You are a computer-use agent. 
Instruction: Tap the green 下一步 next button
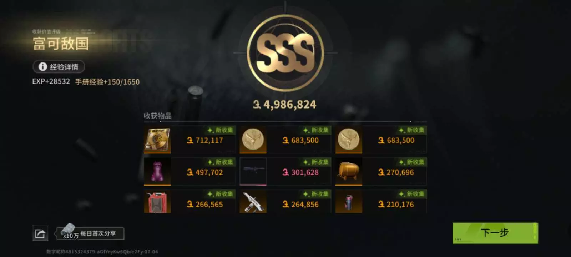(495, 233)
